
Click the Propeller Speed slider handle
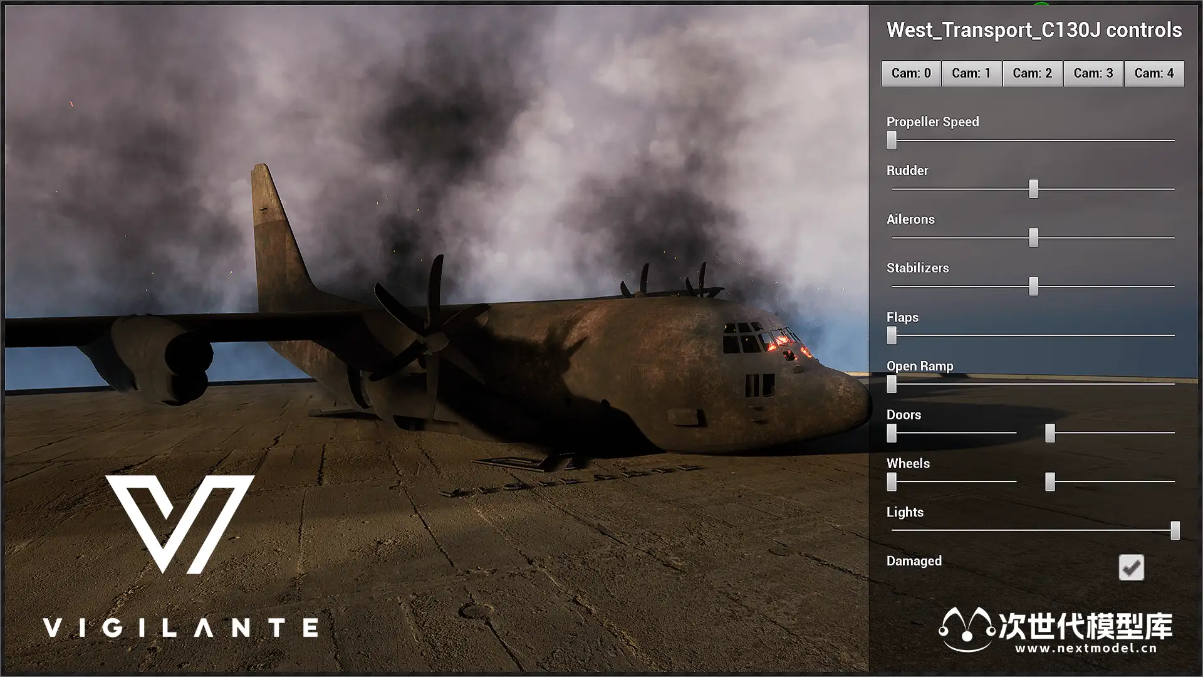(x=892, y=140)
